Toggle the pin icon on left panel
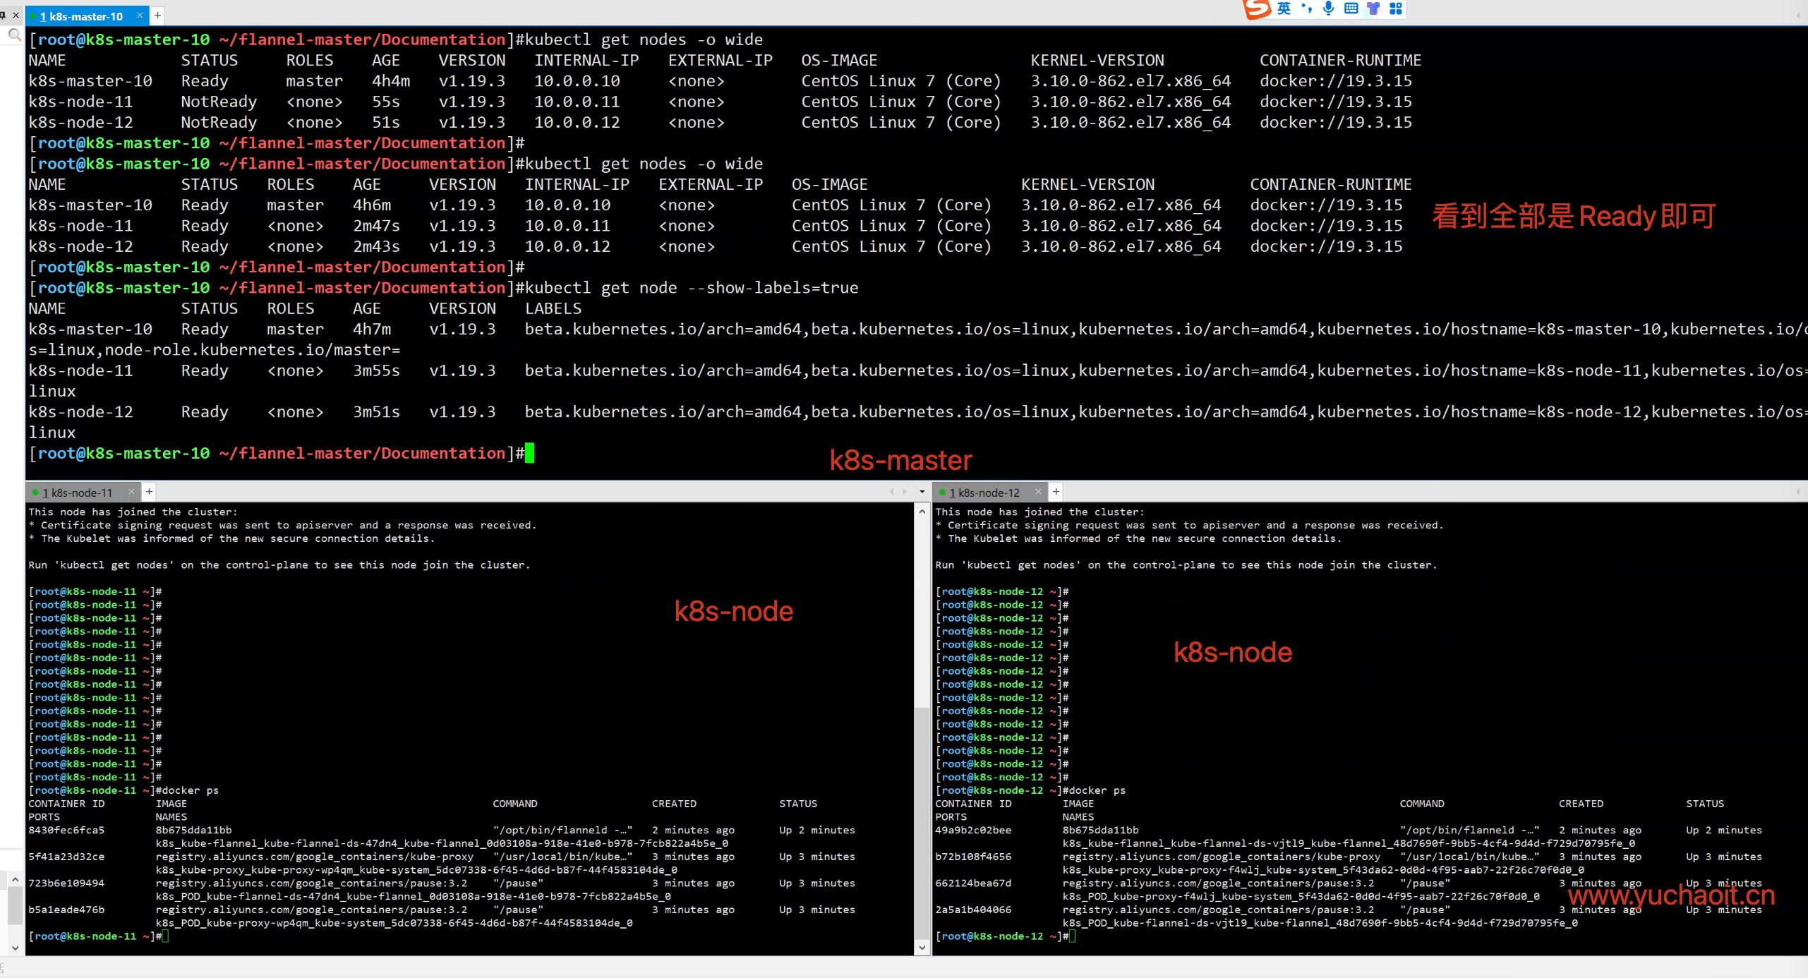The width and height of the screenshot is (1808, 978). (x=3, y=15)
